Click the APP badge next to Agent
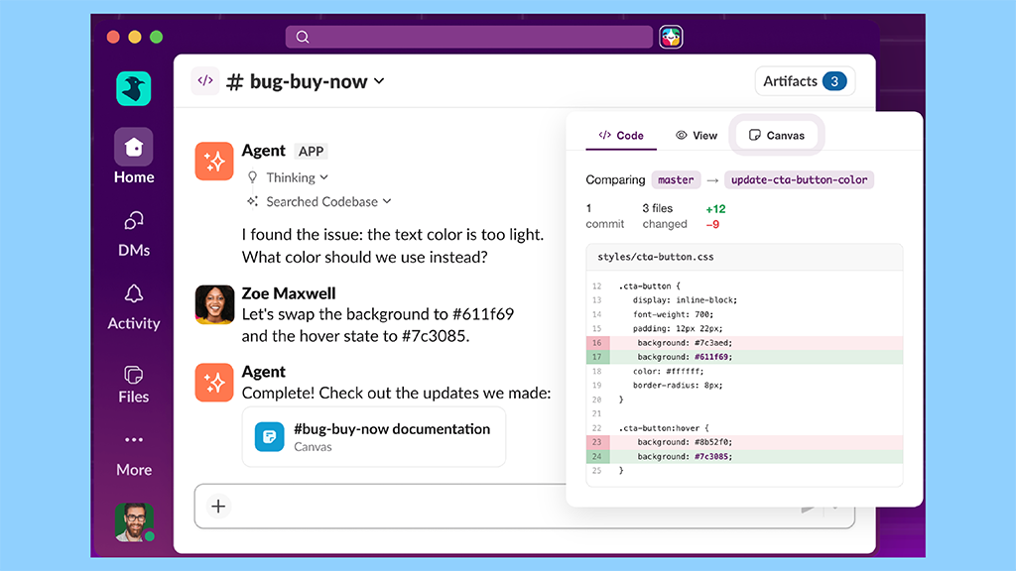 coord(311,151)
